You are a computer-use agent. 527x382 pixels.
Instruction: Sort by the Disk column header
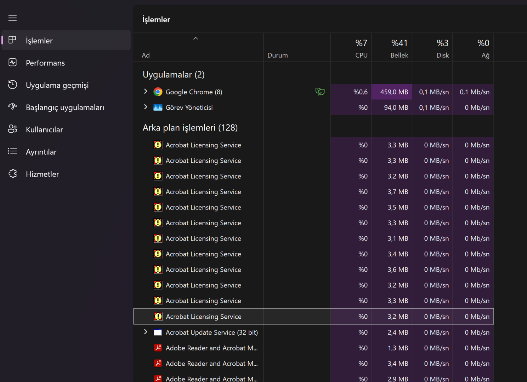(432, 48)
